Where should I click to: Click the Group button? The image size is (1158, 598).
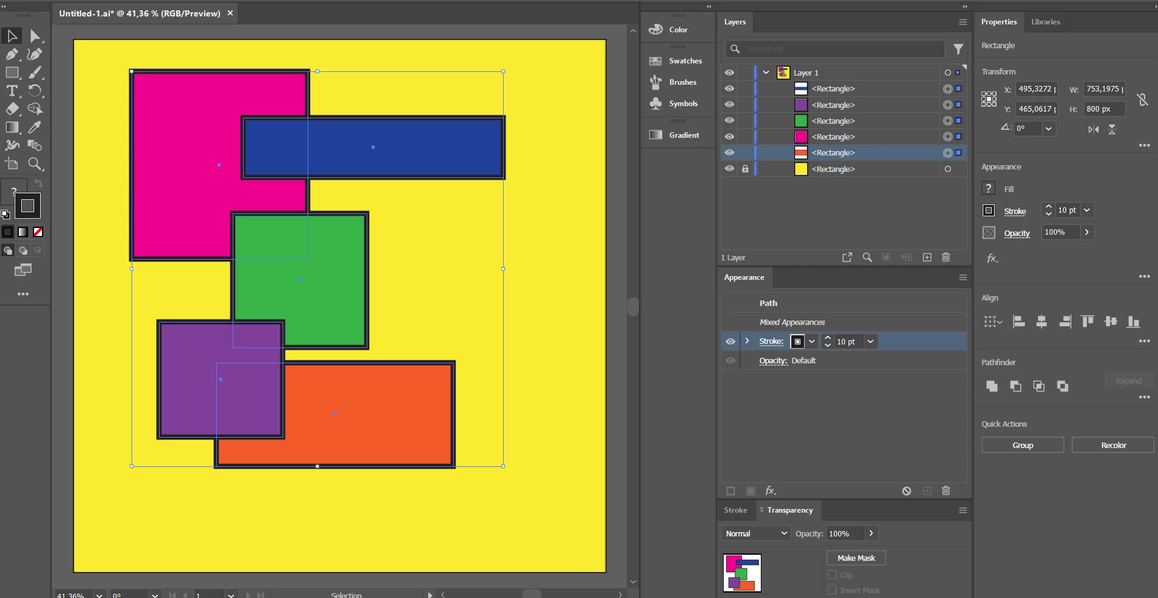click(x=1023, y=445)
